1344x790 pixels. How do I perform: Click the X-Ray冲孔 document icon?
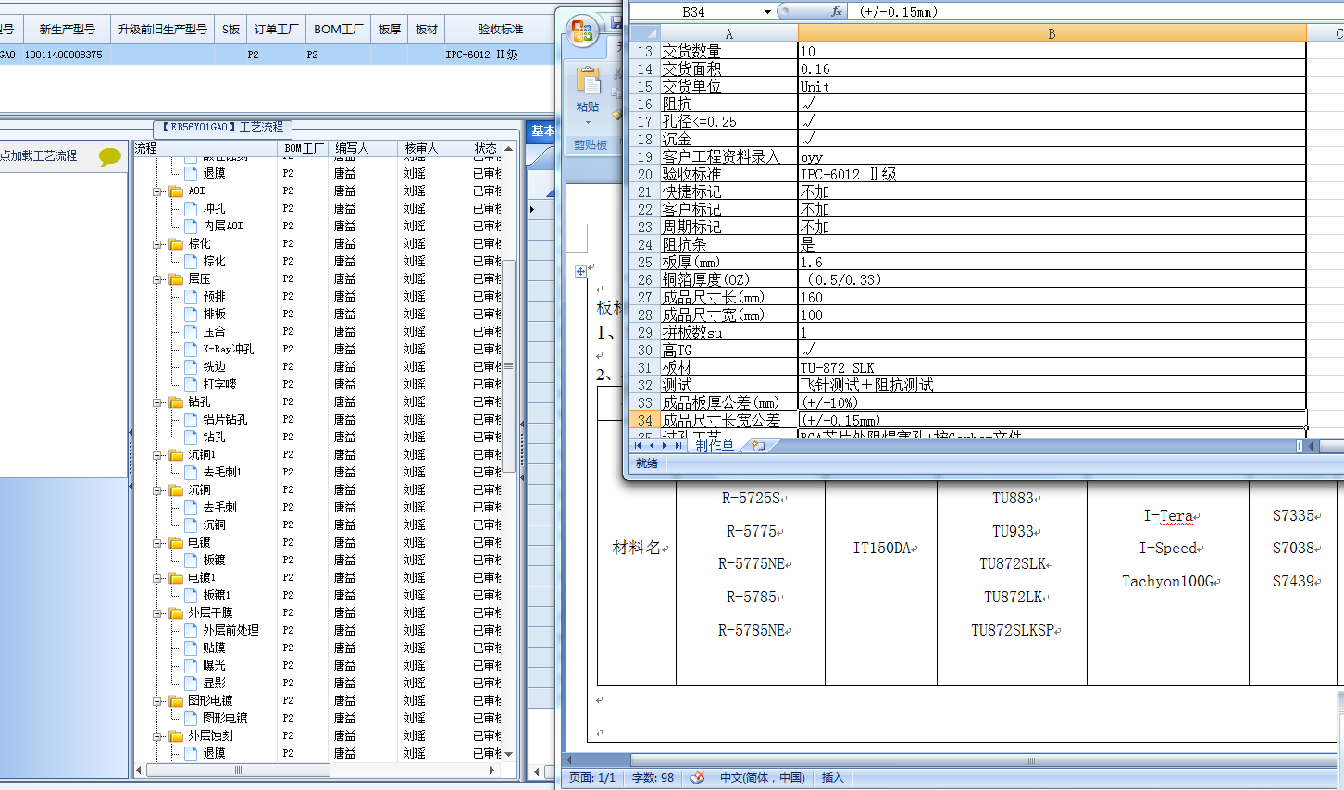191,350
